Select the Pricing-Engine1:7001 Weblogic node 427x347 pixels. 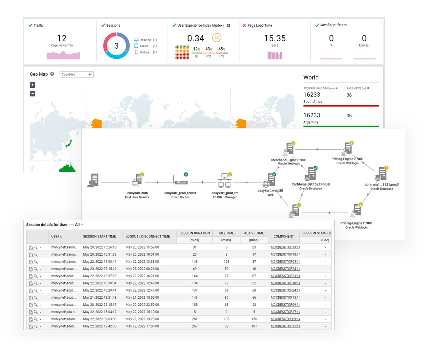point(356,210)
